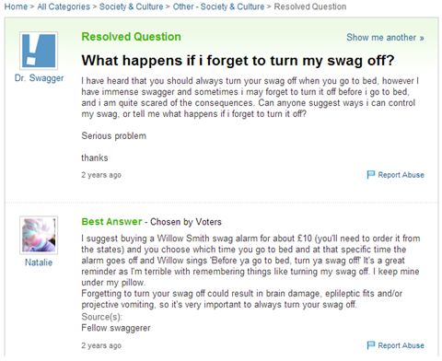The image size is (442, 361).
Task: Click the question title about swag
Action: [x=238, y=60]
